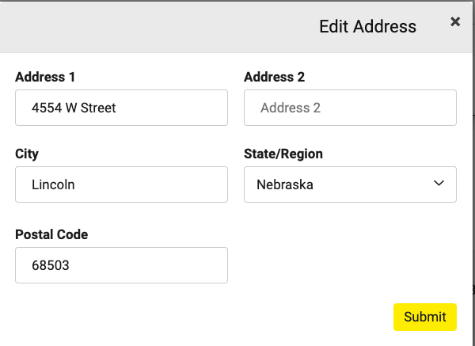Place cursor after the digits 68503
This screenshot has height=346, width=475.
[70, 266]
